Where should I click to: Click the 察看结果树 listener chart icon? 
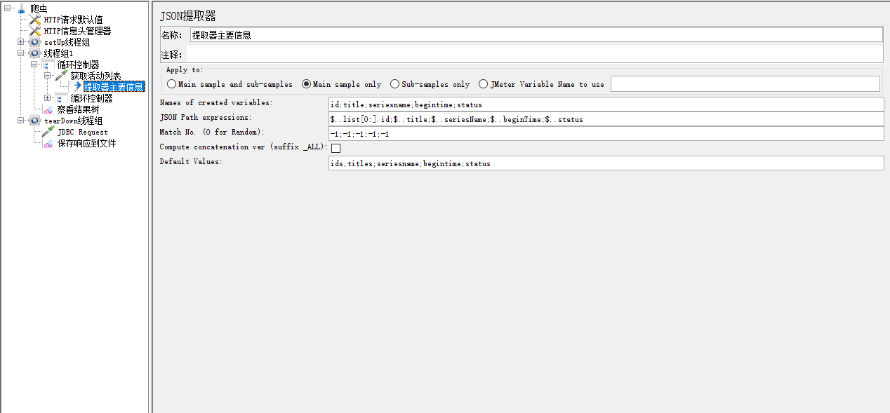click(48, 109)
